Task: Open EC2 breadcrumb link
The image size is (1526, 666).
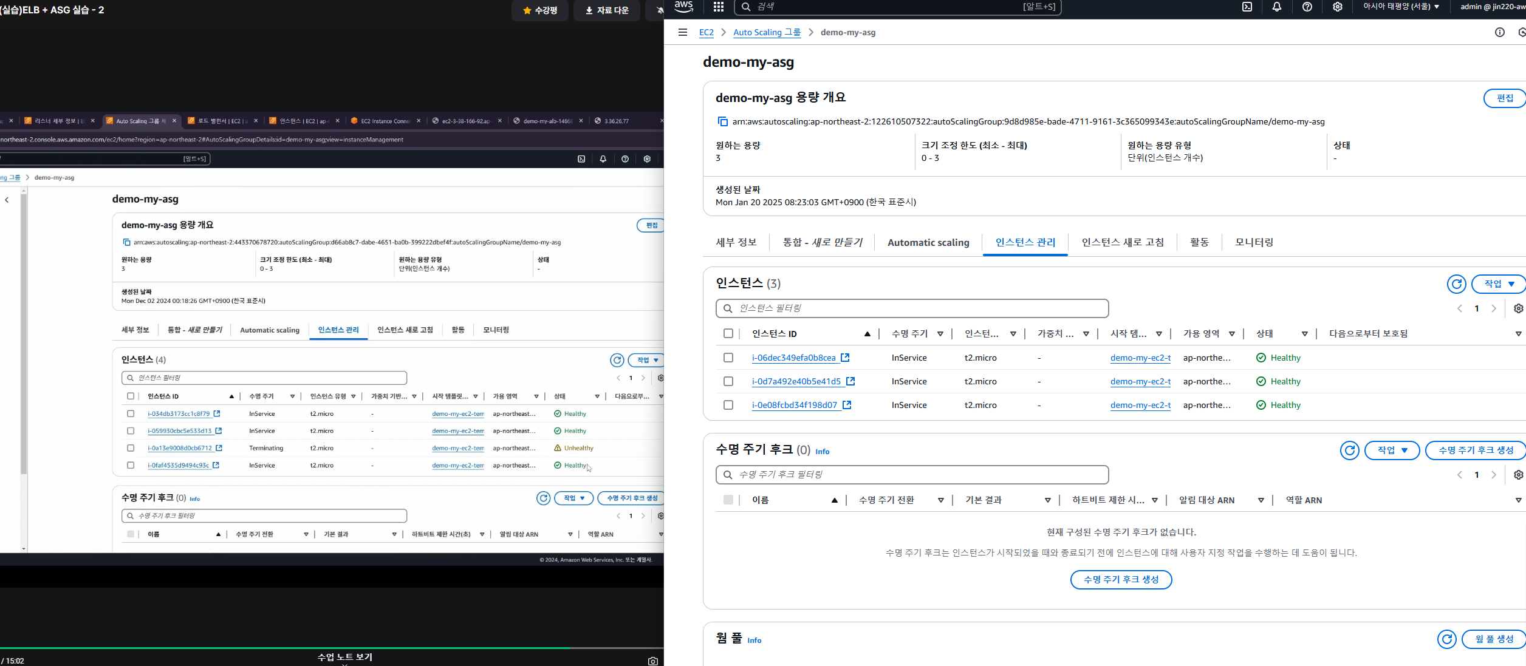Action: (x=707, y=32)
